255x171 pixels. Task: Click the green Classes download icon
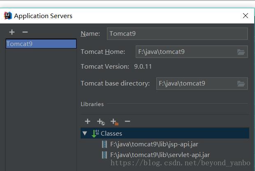tap(95, 133)
